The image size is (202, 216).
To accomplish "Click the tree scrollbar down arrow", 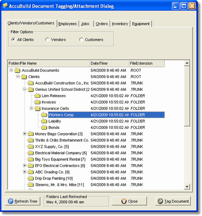I will point(187,186).
